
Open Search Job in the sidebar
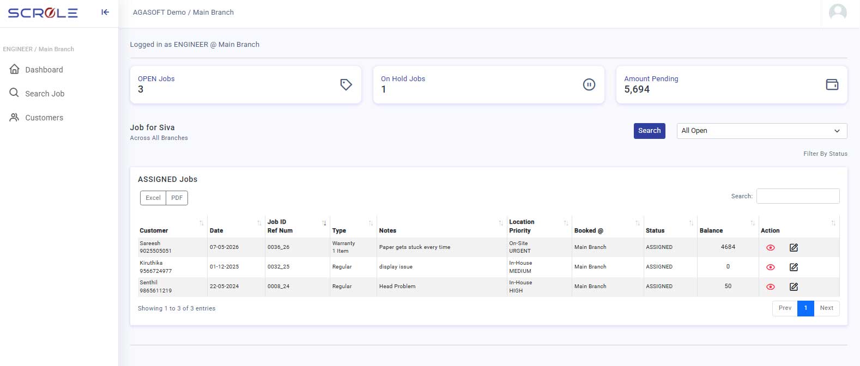[45, 94]
